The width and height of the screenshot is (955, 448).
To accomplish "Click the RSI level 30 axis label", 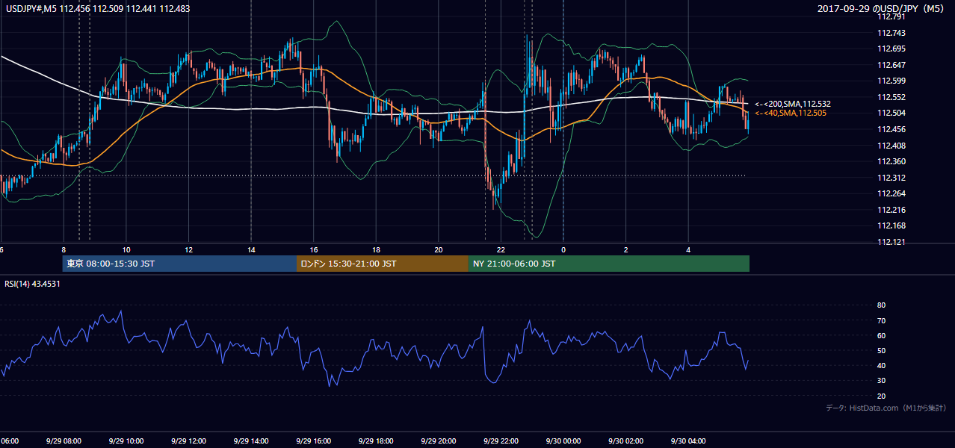I will click(x=881, y=381).
